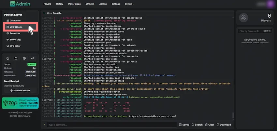Clear the live console output
This screenshot has width=277, height=131.
click(x=210, y=125)
